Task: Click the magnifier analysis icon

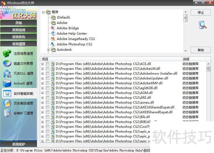Action: point(203,25)
